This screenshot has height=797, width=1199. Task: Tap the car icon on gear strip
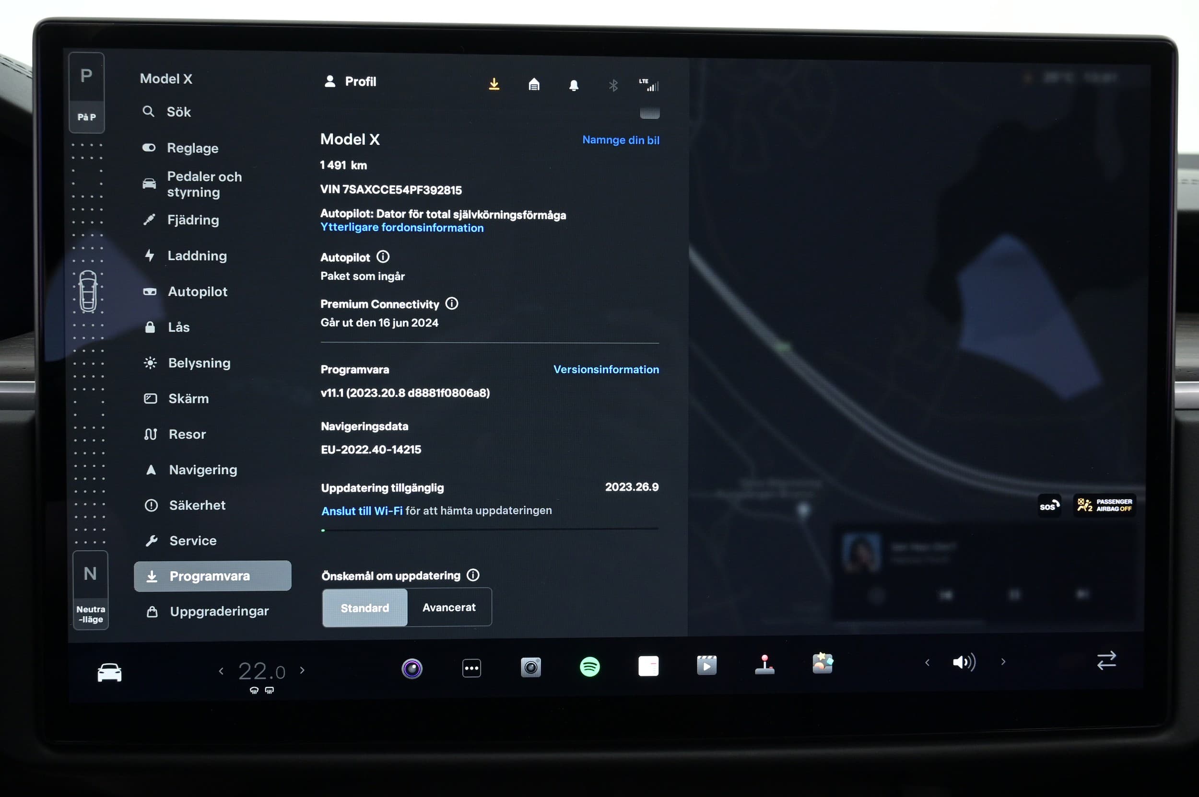(x=88, y=291)
